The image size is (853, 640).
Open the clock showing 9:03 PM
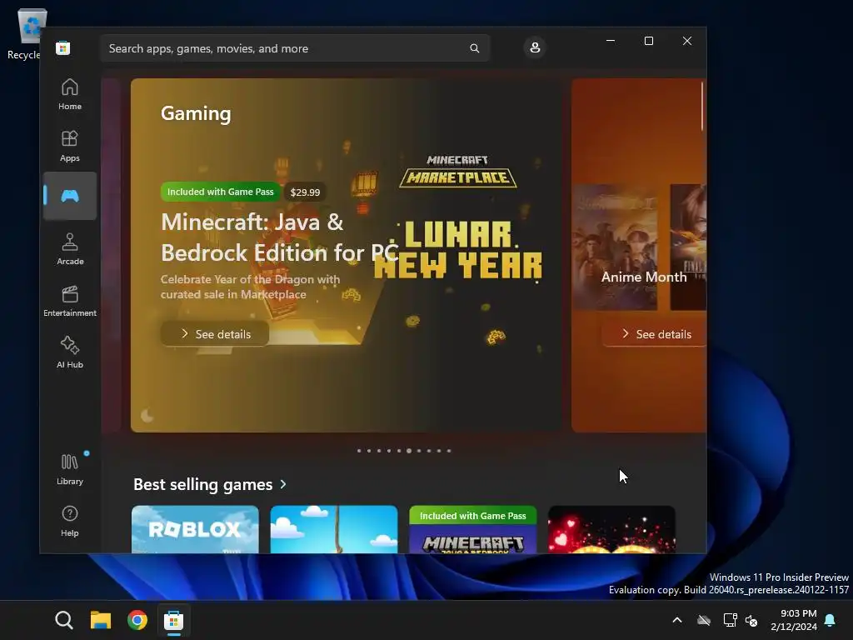pyautogui.click(x=794, y=620)
